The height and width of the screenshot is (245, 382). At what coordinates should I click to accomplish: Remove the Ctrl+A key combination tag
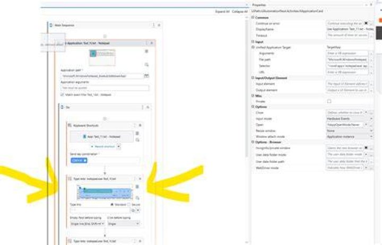click(x=85, y=161)
